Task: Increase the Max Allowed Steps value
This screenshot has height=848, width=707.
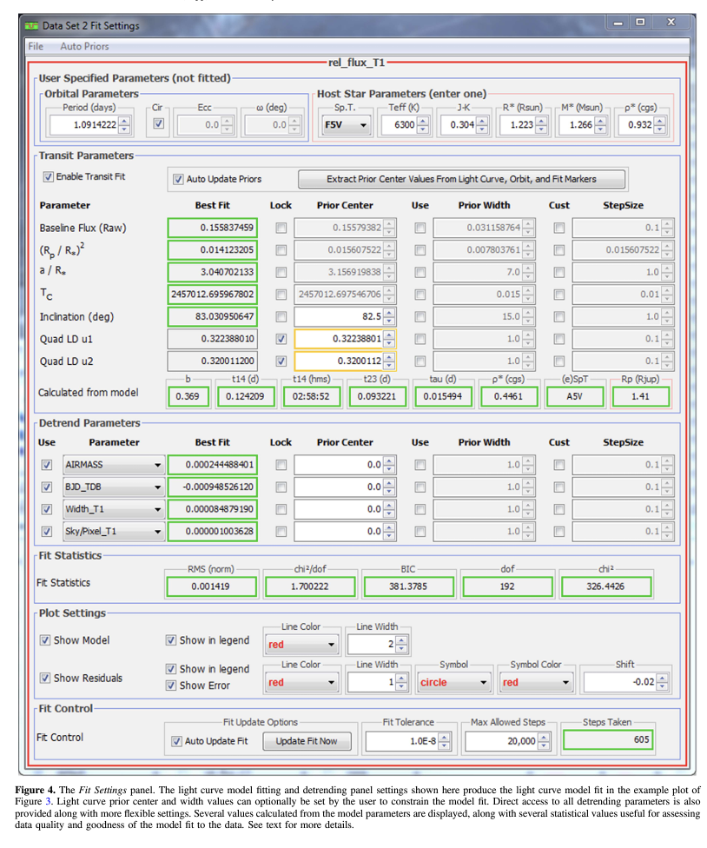Action: [544, 737]
